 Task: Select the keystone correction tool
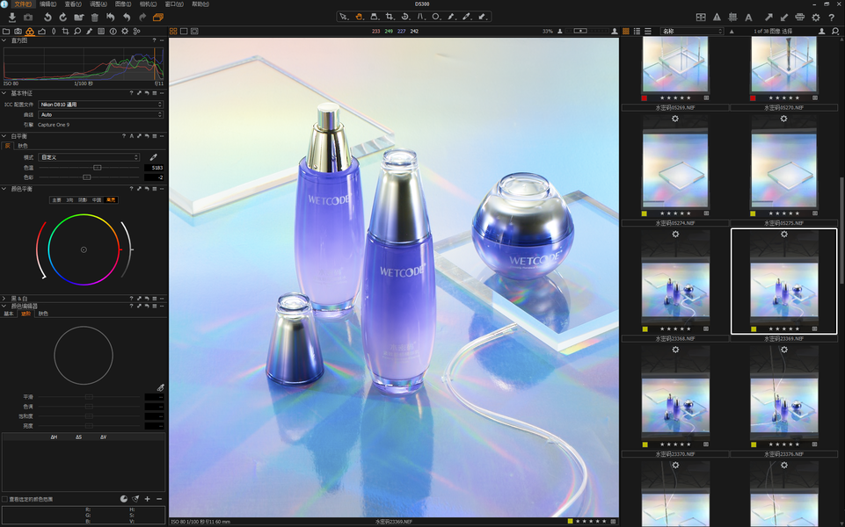coord(420,17)
